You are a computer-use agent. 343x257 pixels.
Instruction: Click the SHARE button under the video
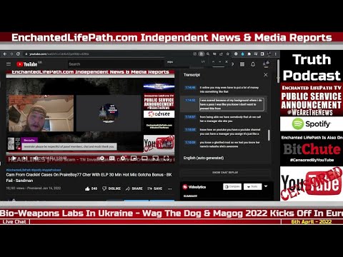tap(134, 188)
